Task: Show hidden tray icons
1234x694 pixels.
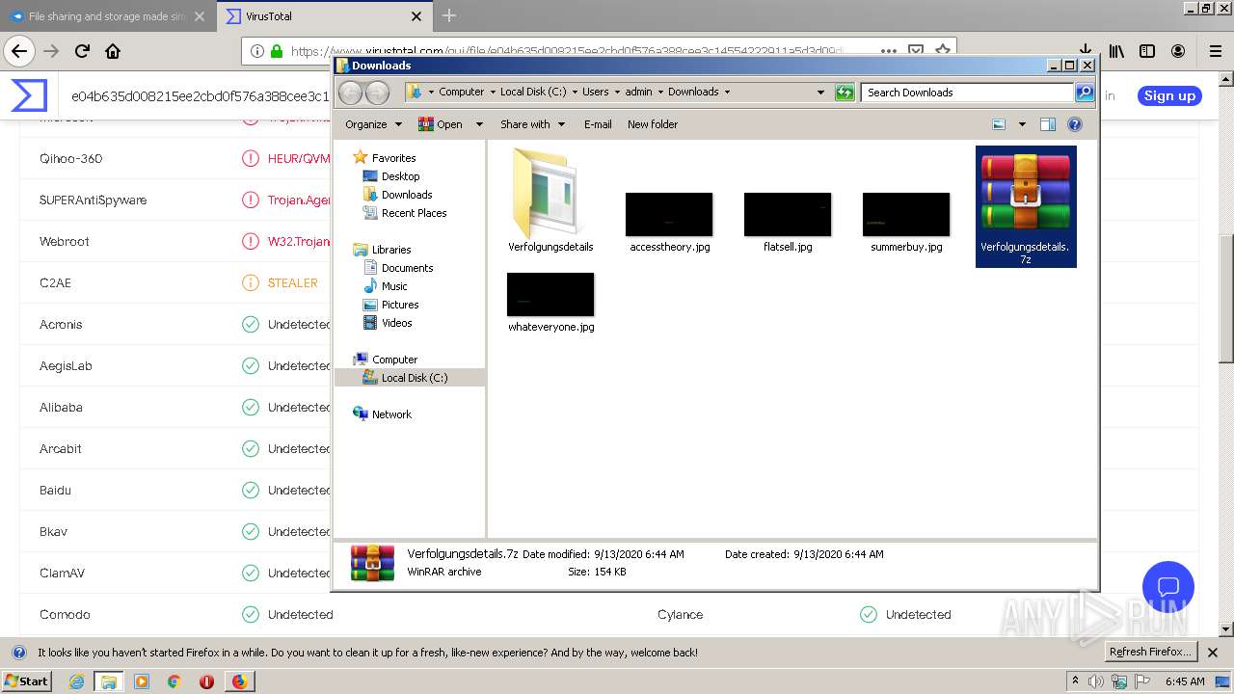Action: (x=1075, y=681)
